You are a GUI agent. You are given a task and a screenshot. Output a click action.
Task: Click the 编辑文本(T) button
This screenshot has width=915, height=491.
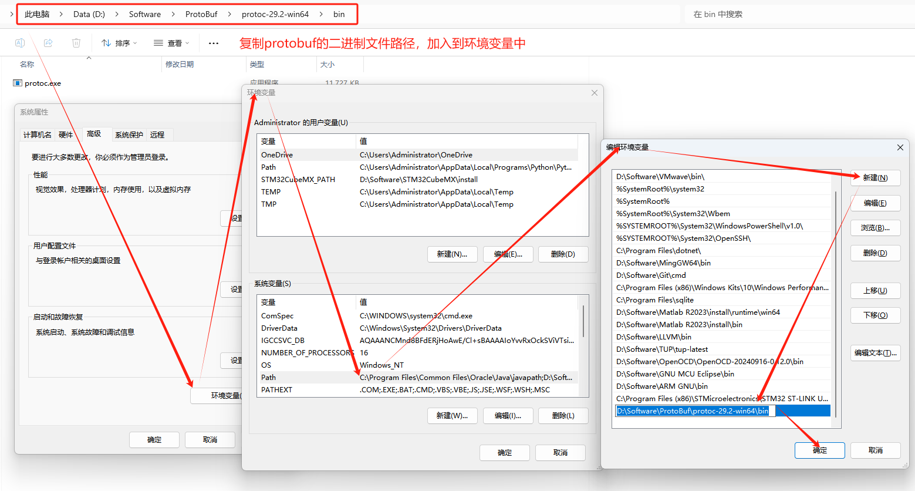[x=875, y=352]
